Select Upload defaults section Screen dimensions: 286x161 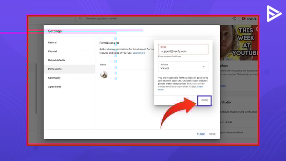pos(56,60)
